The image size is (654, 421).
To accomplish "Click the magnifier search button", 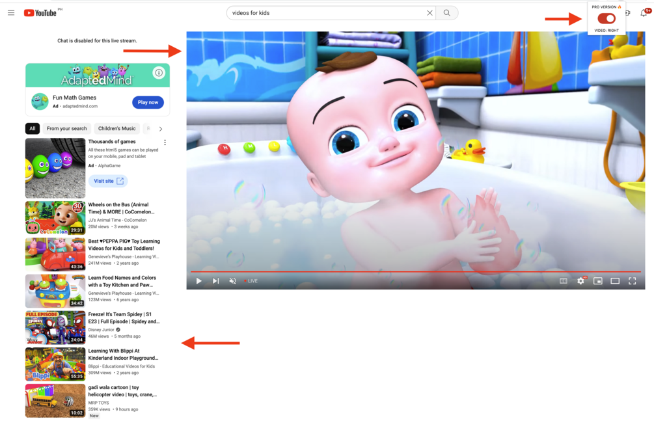I will 446,13.
